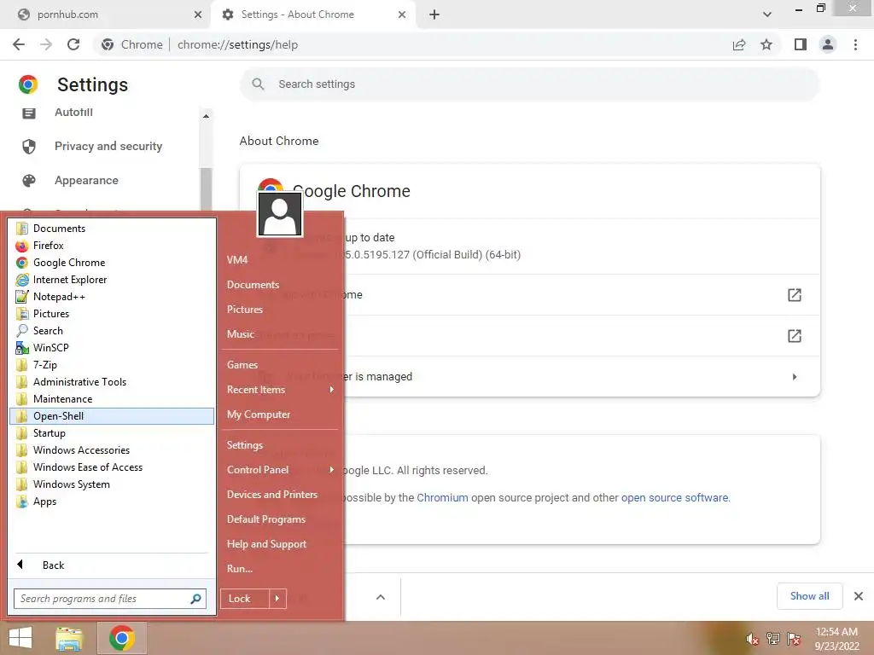Click the tab search chevron in title bar
The height and width of the screenshot is (655, 874).
tap(767, 14)
